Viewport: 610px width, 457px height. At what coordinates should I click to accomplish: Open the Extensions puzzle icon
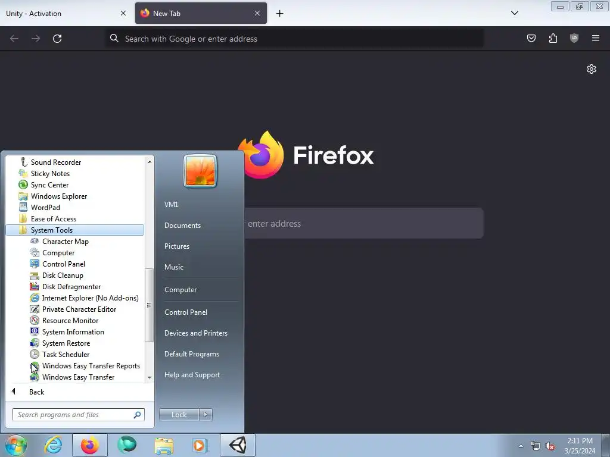(x=553, y=38)
